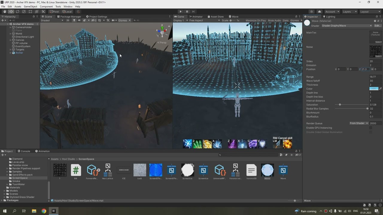Click Mute Audio in Game view

click(274, 20)
